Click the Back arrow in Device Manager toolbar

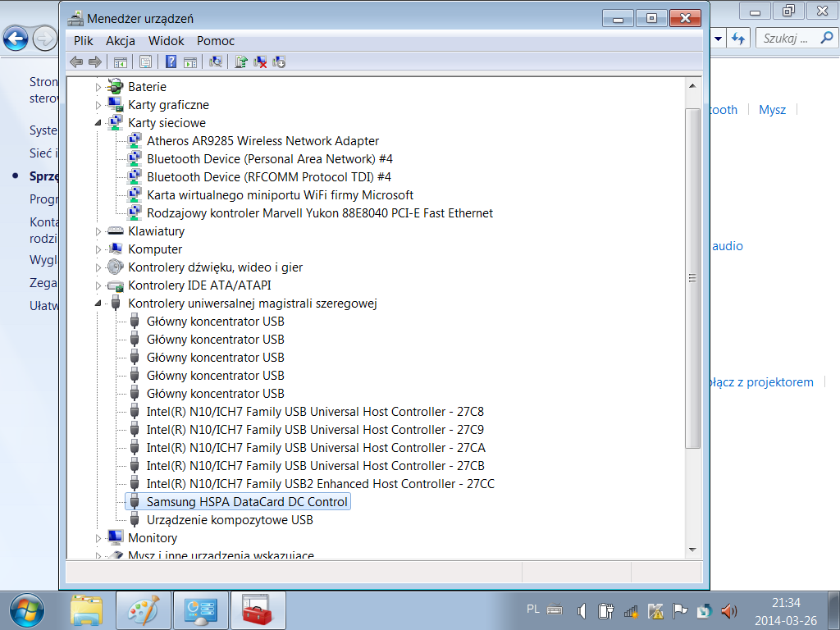[76, 62]
